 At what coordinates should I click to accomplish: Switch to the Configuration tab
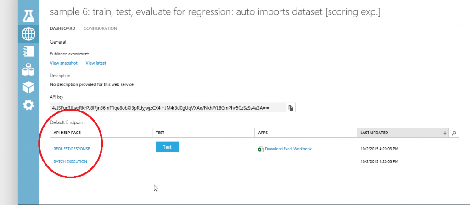[x=100, y=28]
